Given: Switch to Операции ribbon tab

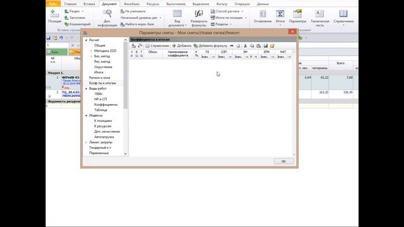Looking at the screenshot, I should point(242,4).
